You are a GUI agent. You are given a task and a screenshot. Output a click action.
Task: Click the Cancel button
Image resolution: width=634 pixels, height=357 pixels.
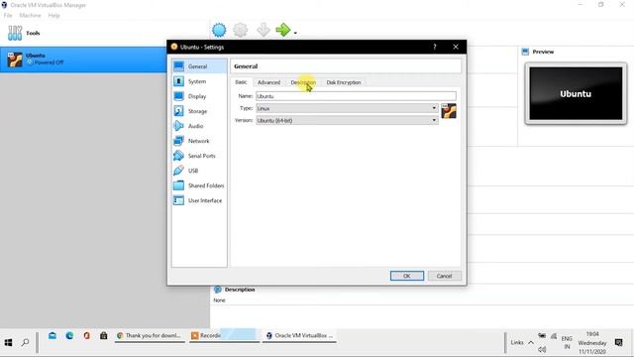pyautogui.click(x=444, y=276)
